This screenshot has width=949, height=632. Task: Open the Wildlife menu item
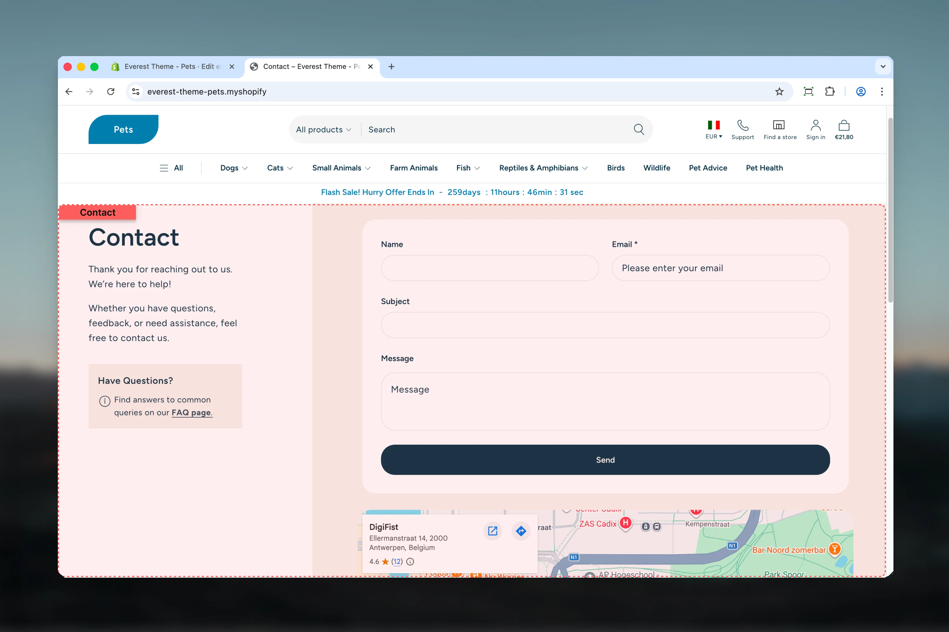(x=656, y=168)
